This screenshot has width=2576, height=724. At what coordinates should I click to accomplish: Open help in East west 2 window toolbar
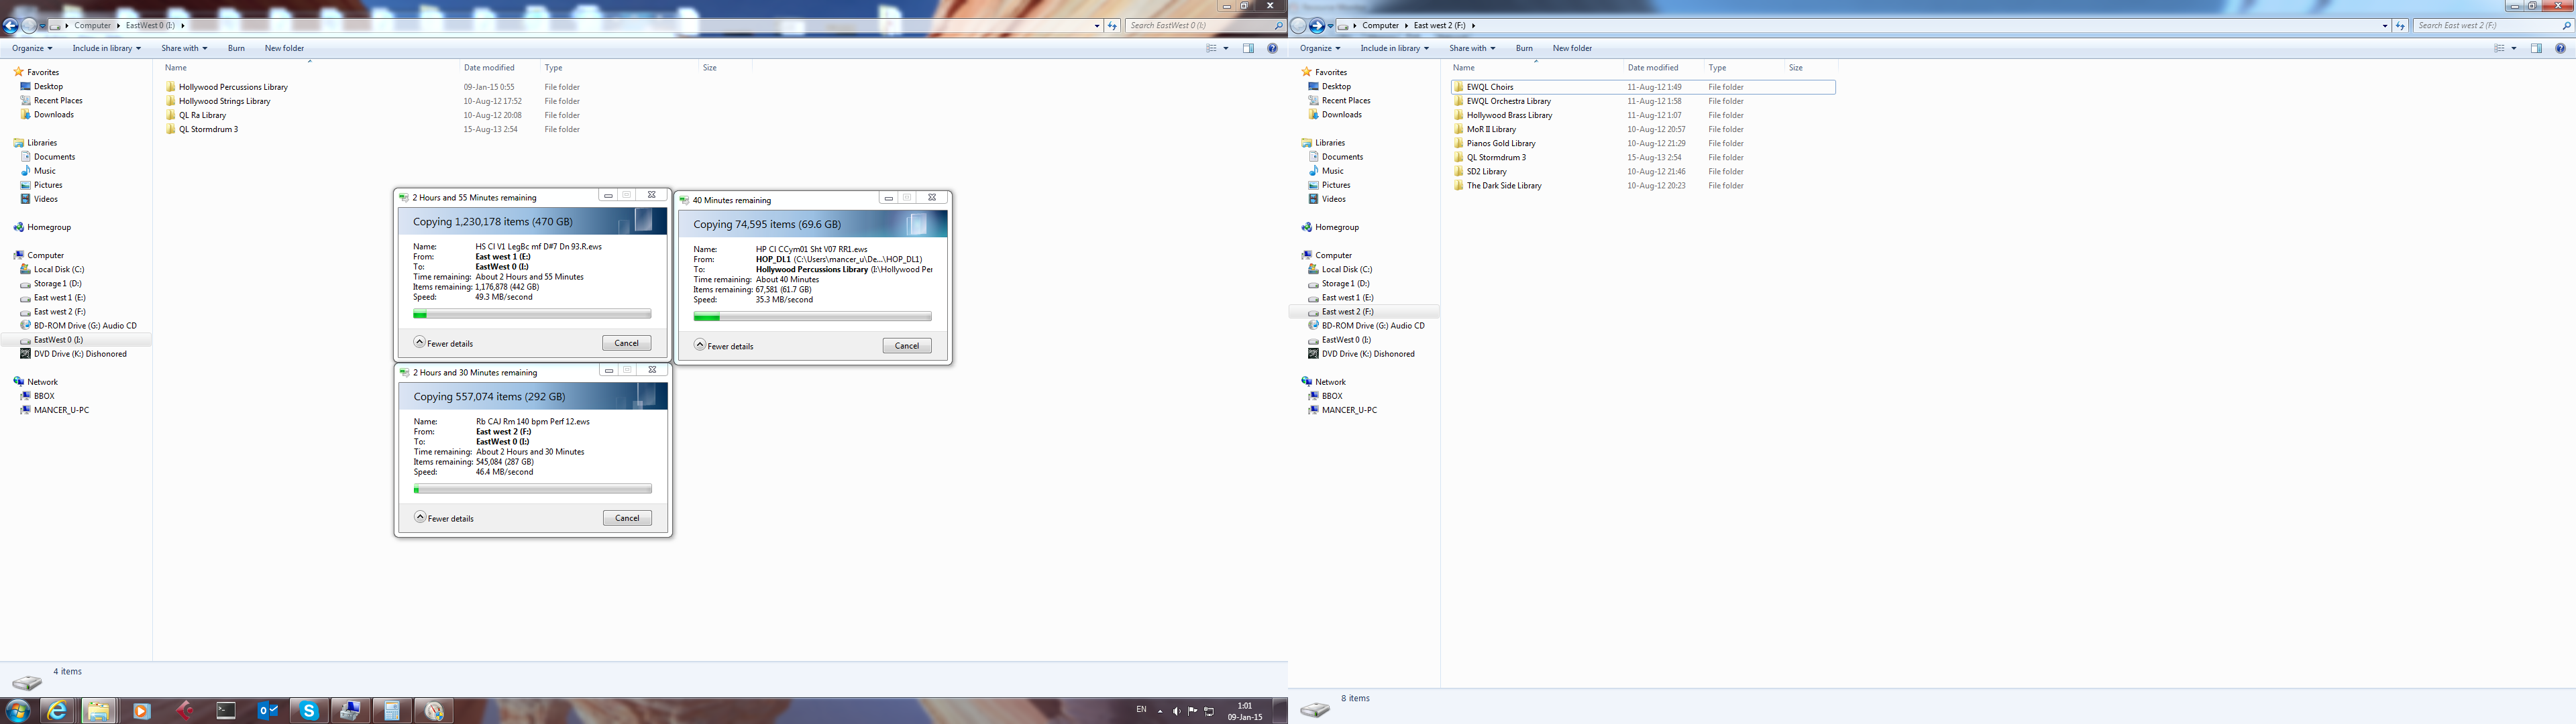point(2560,48)
